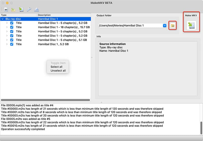This screenshot has height=141, width=203.
Task: Collapse the Blu-ray disc tree node
Action: coord(3,19)
